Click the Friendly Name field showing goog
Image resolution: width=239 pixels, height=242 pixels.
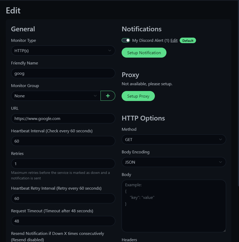tap(63, 73)
